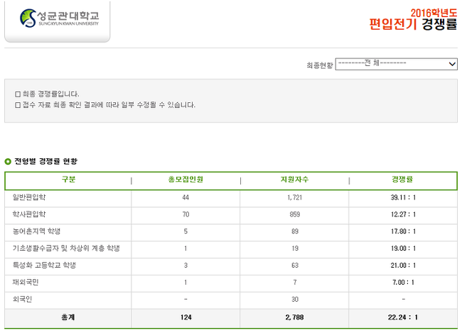The image size is (462, 333).
Task: Click the 경쟁률 column header
Action: pos(402,180)
